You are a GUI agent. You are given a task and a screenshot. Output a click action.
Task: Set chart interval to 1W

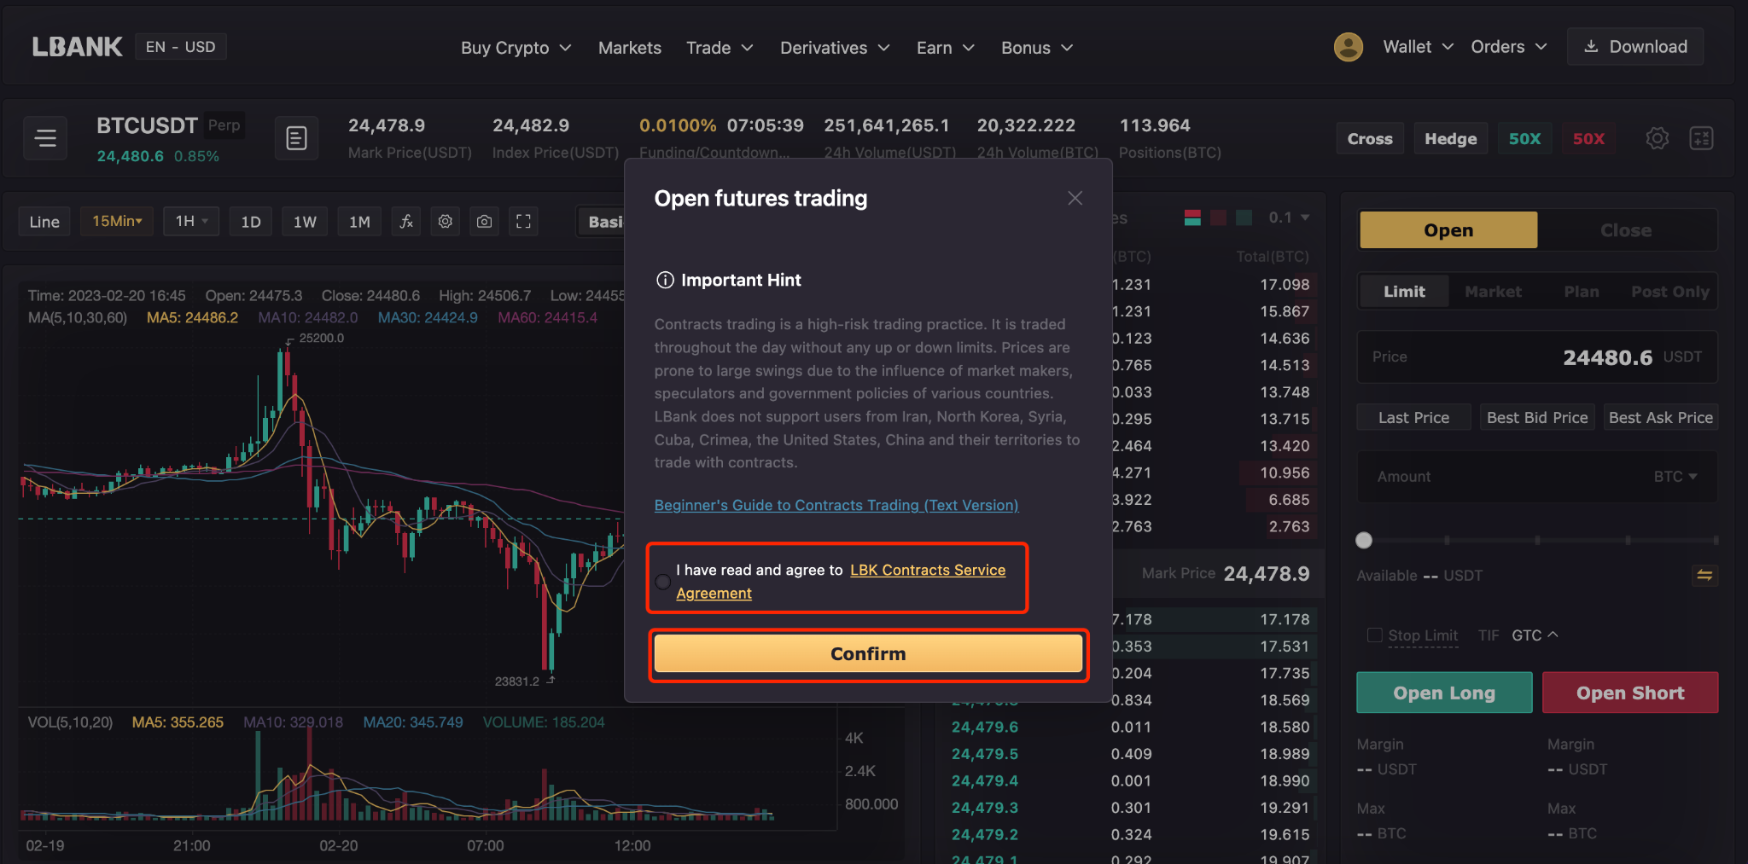click(305, 222)
